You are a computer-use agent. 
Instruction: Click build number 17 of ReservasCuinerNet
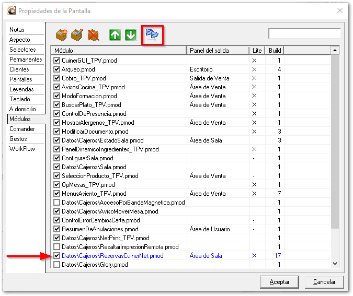click(278, 256)
